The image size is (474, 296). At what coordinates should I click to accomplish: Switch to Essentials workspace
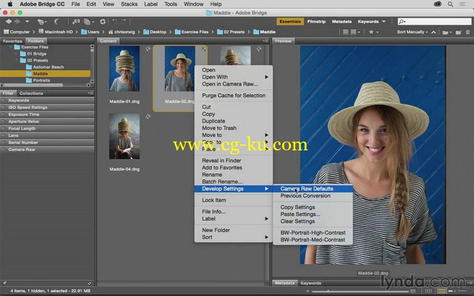pos(290,21)
